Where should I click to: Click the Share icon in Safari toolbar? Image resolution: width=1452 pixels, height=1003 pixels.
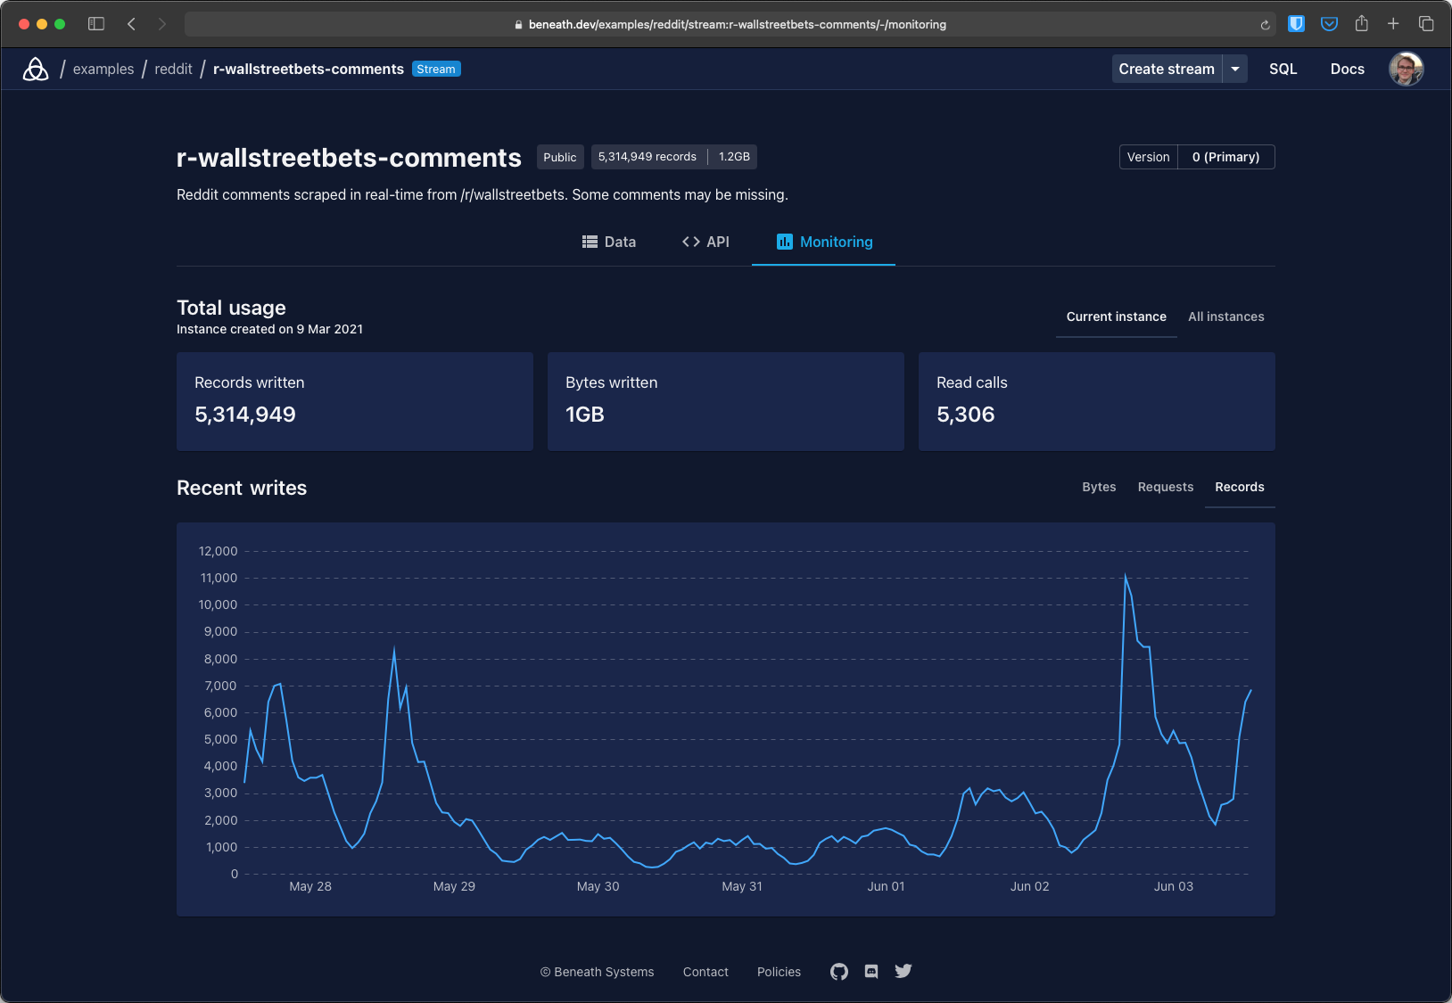click(1361, 23)
